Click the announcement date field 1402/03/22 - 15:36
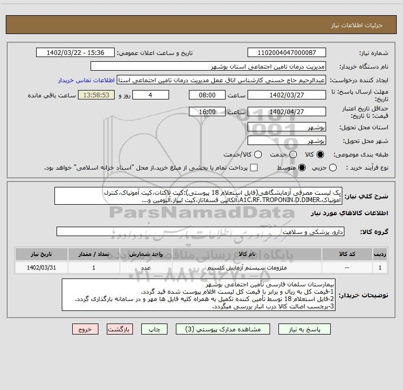Image resolution: width=403 pixels, height=390 pixels. 75,52
